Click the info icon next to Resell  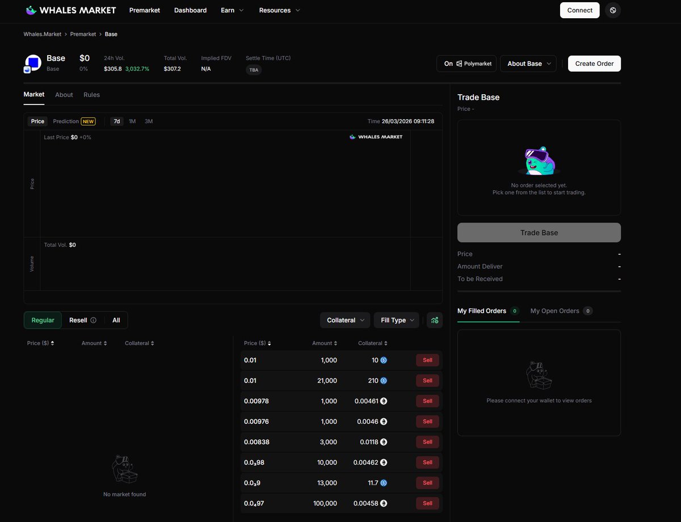tap(93, 320)
